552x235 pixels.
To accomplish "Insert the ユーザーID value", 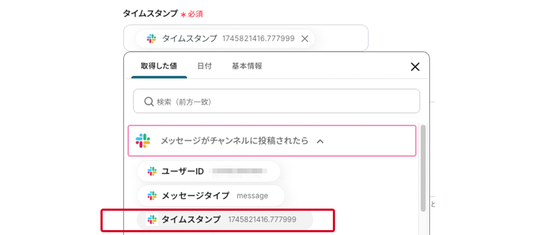I will point(209,171).
